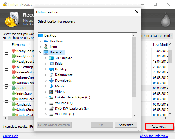
Task: Expand the Leon user folder
Action: tap(40, 47)
